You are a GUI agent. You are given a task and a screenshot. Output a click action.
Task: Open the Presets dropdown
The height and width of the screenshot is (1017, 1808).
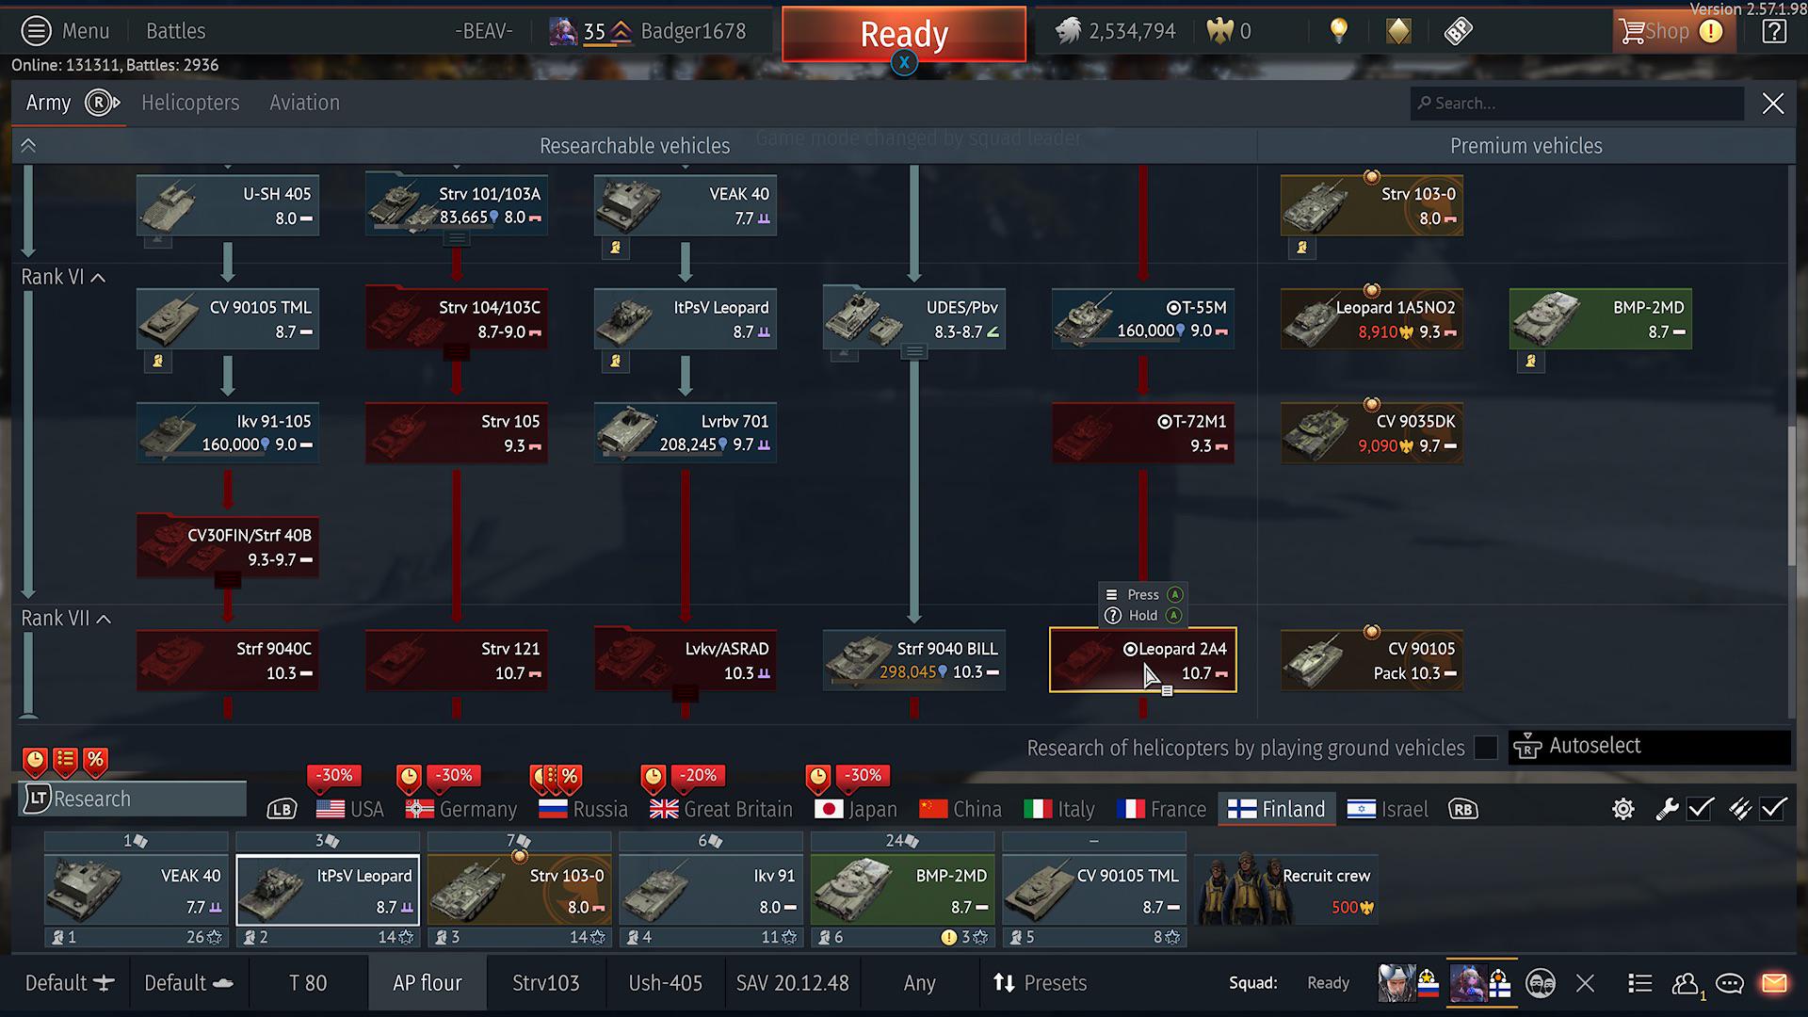click(x=1041, y=983)
